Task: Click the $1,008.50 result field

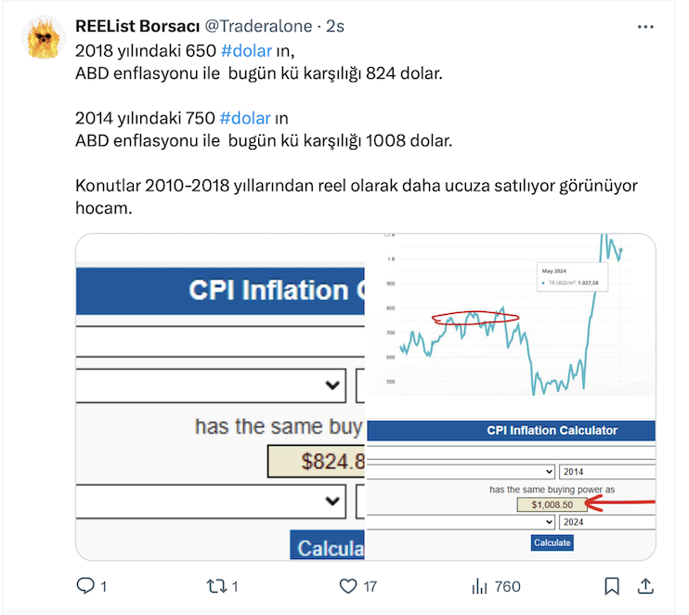Action: (x=552, y=504)
